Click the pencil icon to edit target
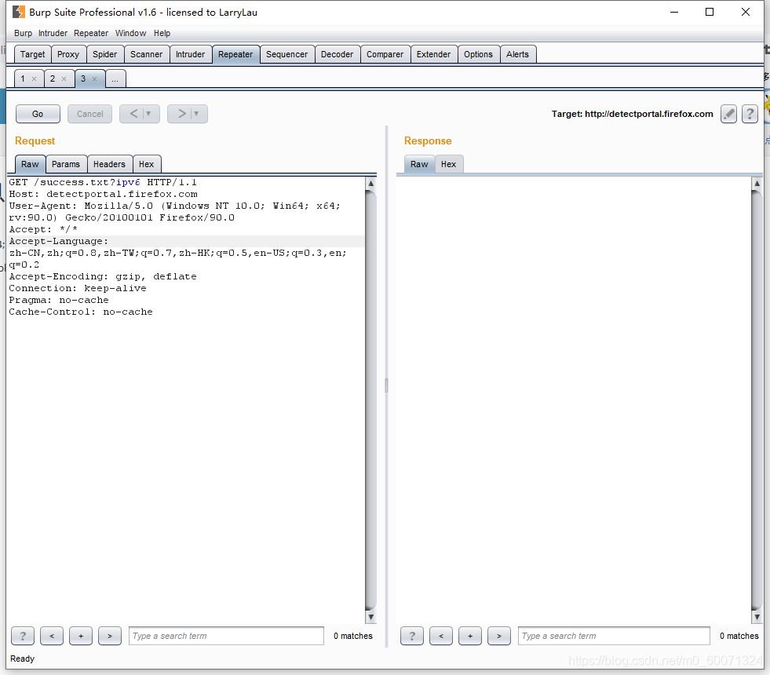 pos(728,114)
